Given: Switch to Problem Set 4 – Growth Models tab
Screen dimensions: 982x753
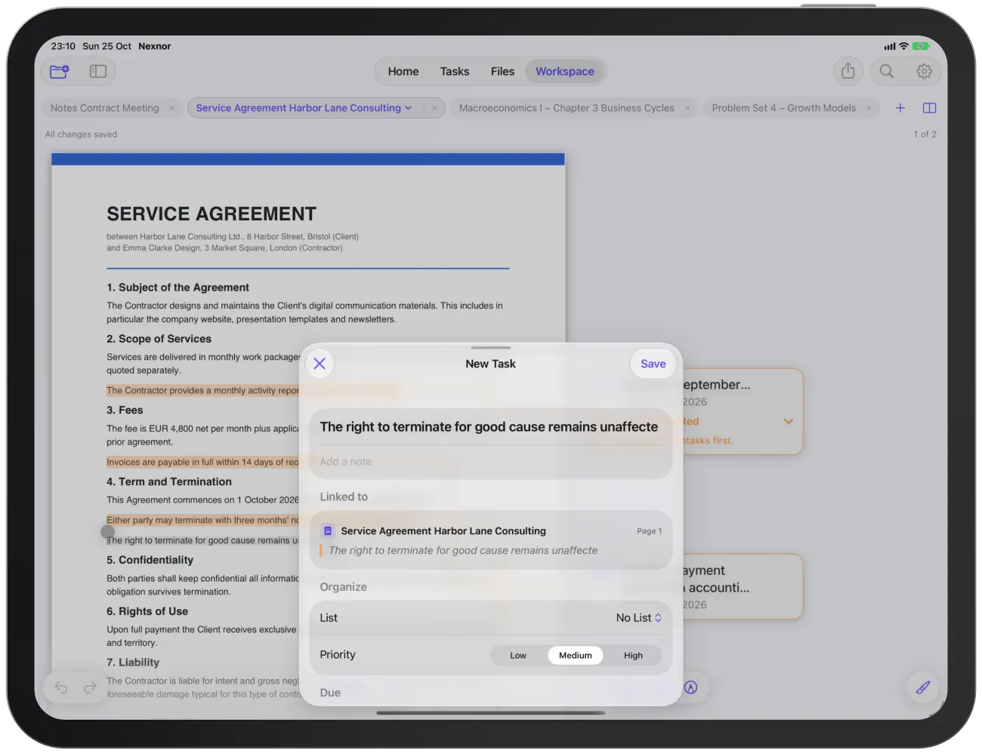Looking at the screenshot, I should pos(784,108).
